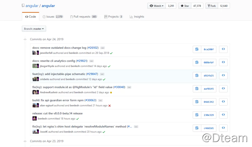Copy SHA for commit 089bfdf

pyautogui.click(x=197, y=62)
